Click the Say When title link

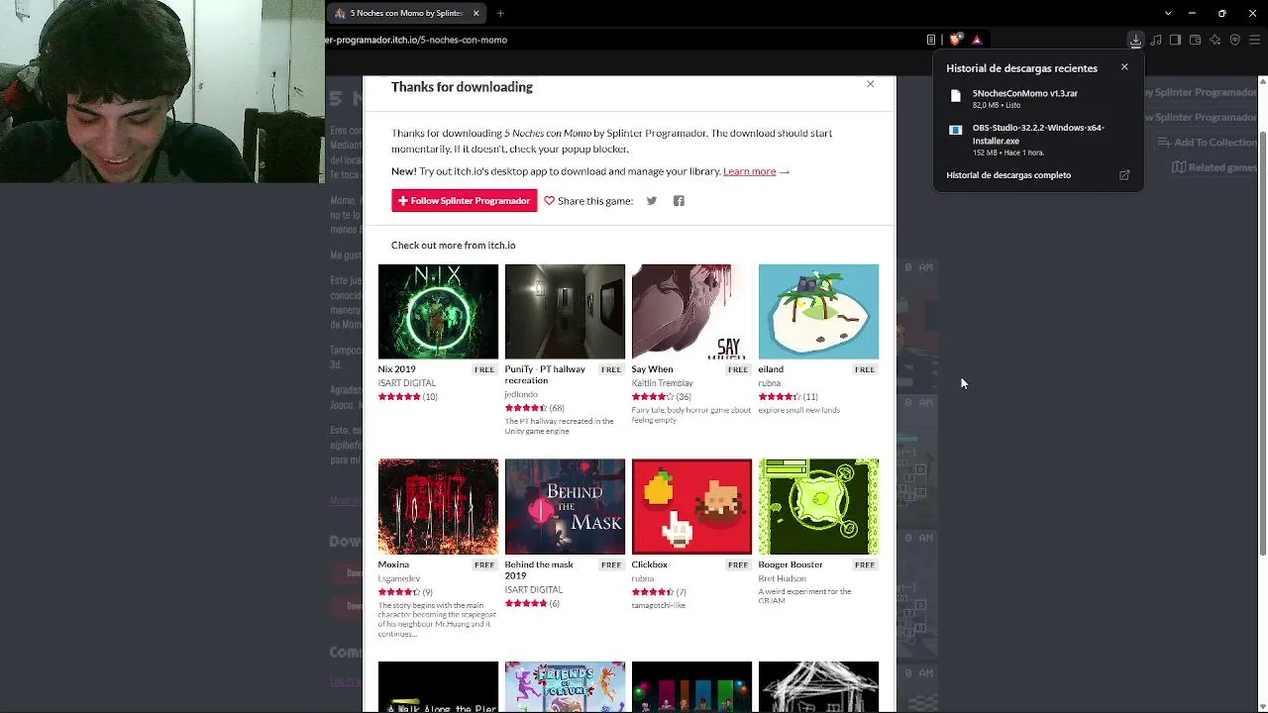pyautogui.click(x=652, y=369)
